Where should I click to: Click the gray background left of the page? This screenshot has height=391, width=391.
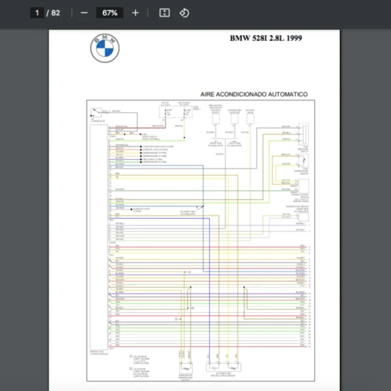click(24, 195)
